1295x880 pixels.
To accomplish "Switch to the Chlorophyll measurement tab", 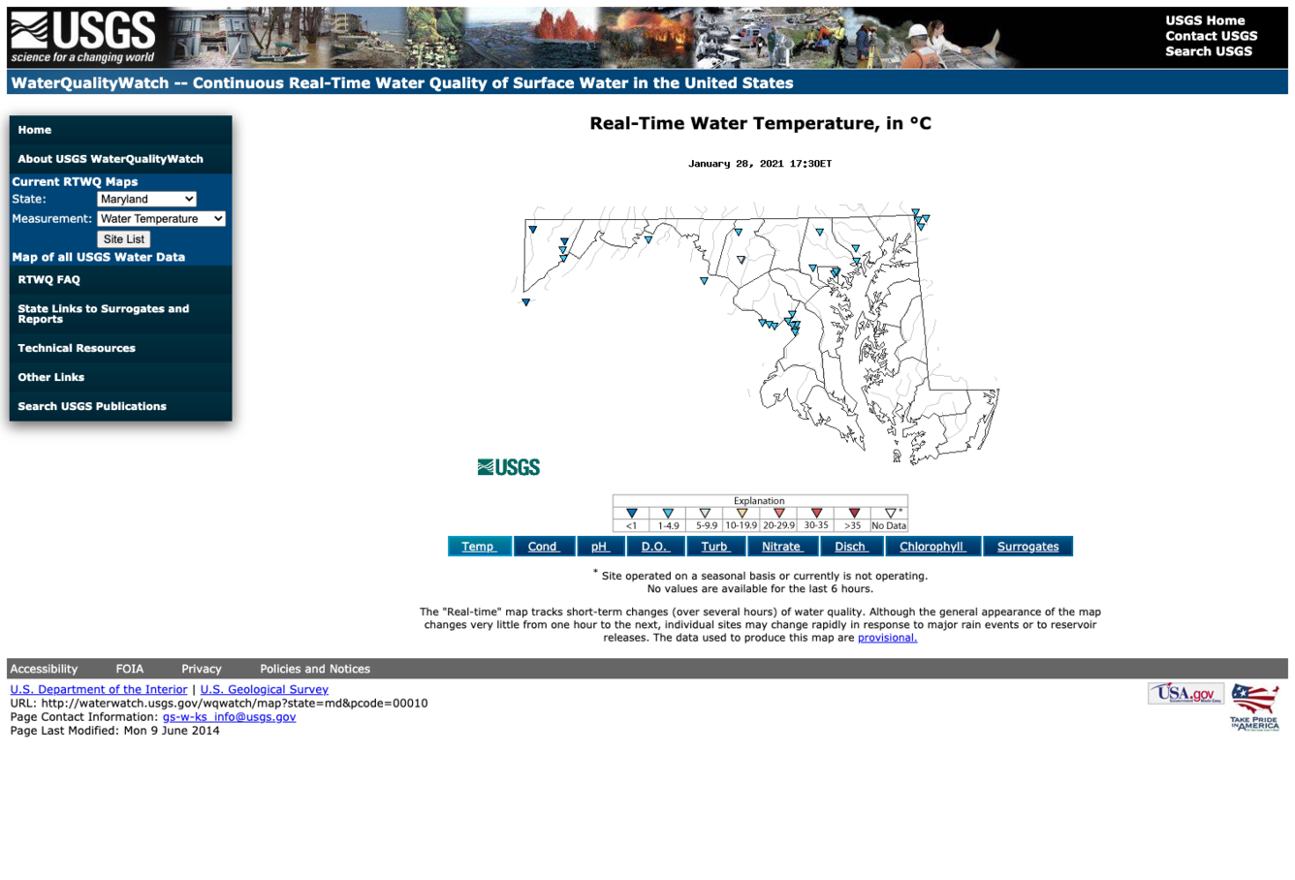I will pos(932,546).
